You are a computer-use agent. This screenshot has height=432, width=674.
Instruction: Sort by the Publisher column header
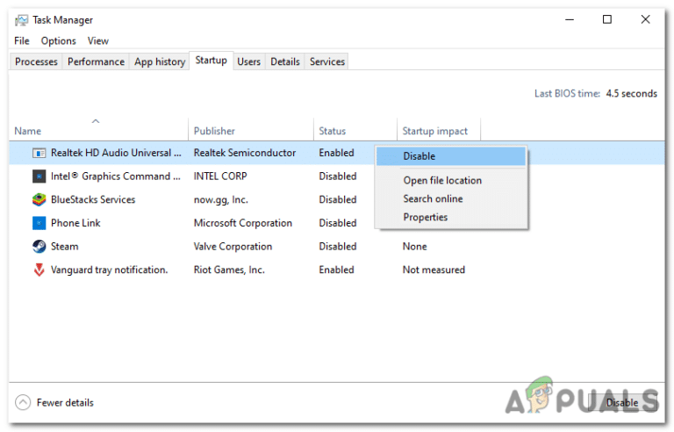(214, 131)
